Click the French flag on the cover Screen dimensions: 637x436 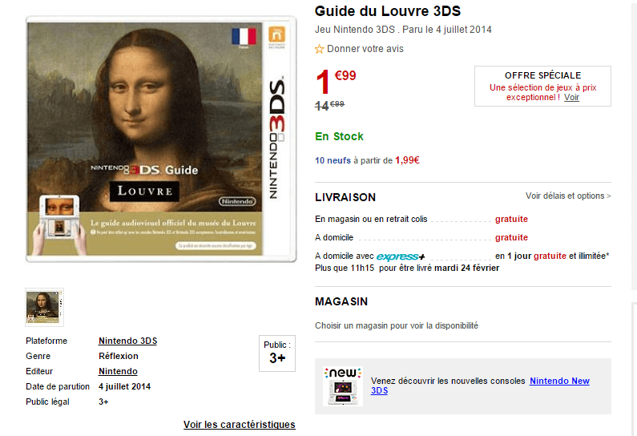pyautogui.click(x=244, y=37)
